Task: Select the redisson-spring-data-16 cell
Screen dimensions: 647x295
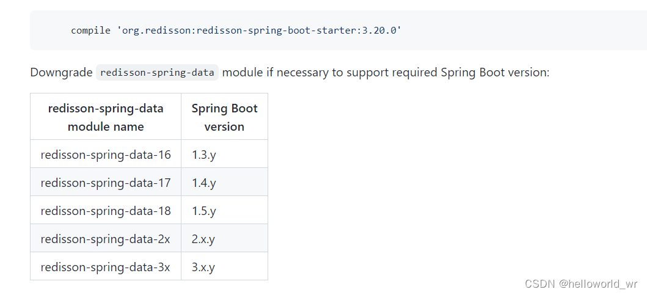Action: click(x=106, y=155)
